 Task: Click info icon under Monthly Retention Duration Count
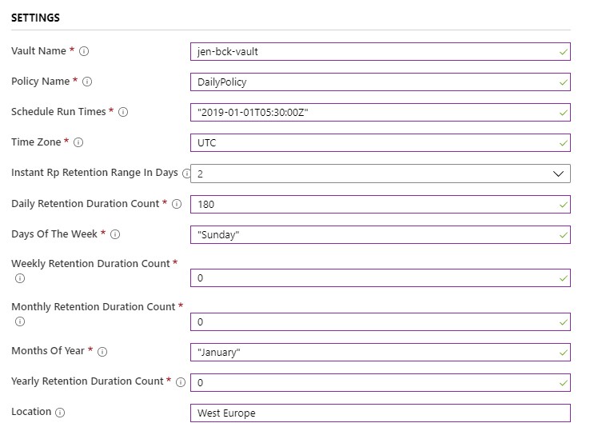pyautogui.click(x=20, y=321)
